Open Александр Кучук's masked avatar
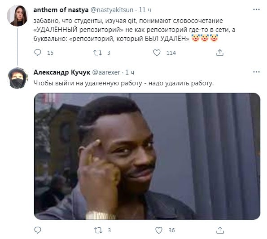 pyautogui.click(x=18, y=78)
